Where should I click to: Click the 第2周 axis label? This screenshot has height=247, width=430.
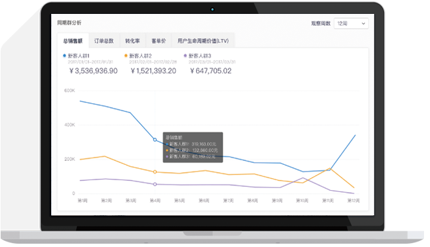point(106,201)
